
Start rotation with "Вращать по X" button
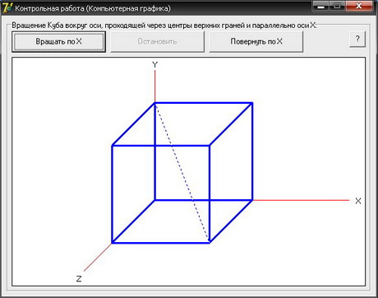tap(58, 42)
